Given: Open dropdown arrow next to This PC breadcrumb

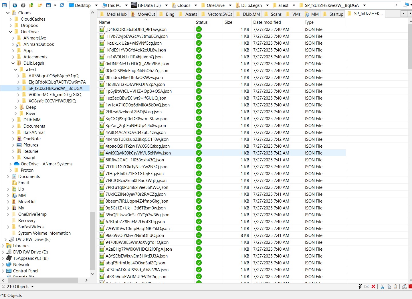Looking at the screenshot, I should click(126, 5).
